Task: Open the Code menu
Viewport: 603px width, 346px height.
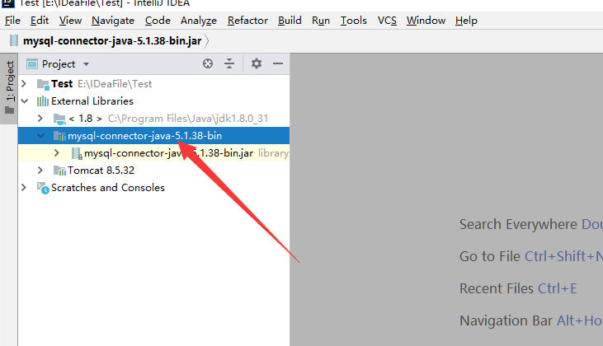Action: (158, 21)
